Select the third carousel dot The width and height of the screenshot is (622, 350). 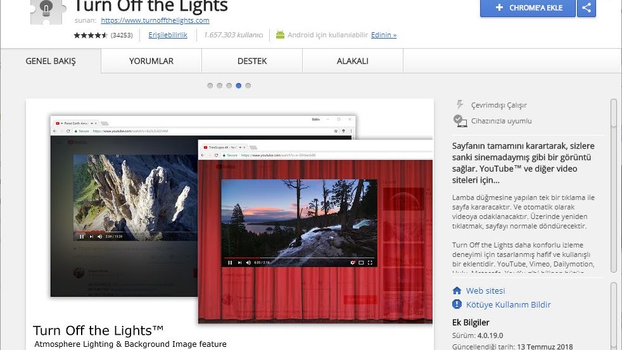click(229, 85)
